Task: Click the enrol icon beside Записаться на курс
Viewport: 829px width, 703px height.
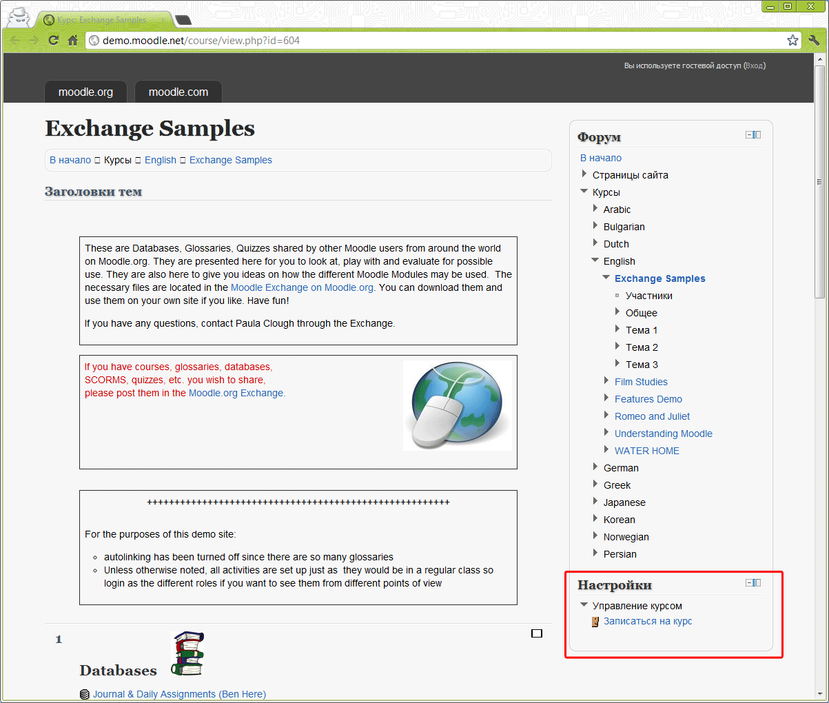Action: pyautogui.click(x=595, y=622)
